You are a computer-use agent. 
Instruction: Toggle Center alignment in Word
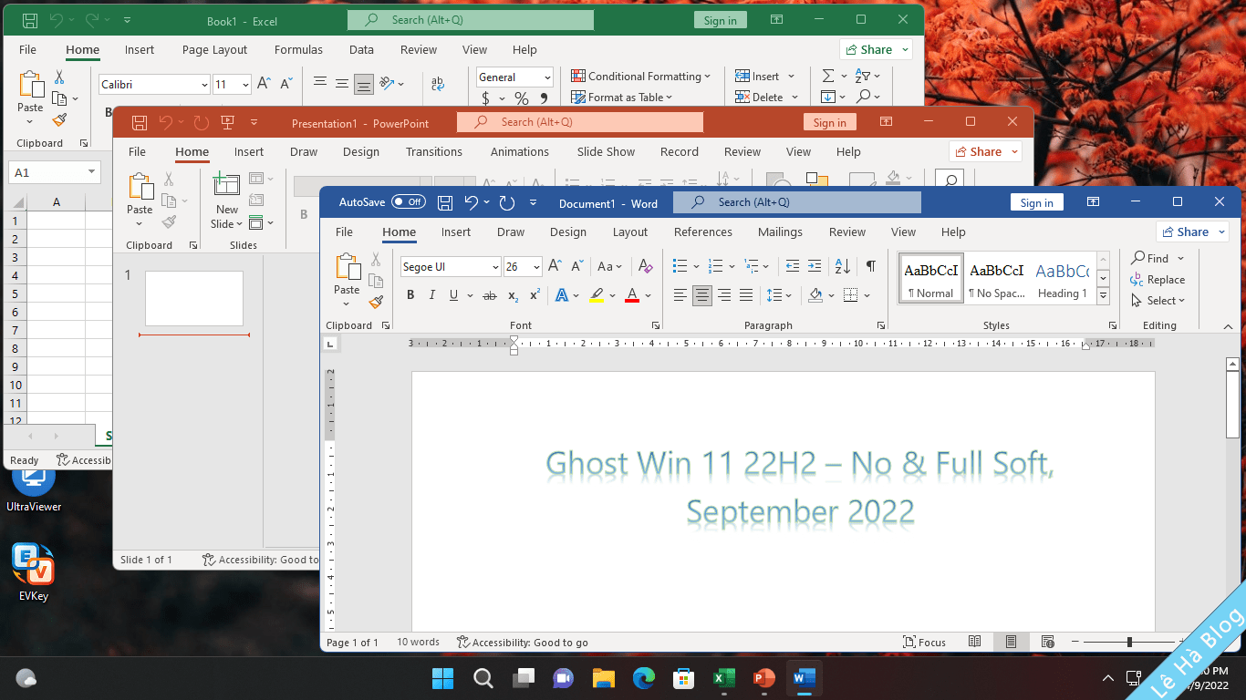click(x=702, y=295)
